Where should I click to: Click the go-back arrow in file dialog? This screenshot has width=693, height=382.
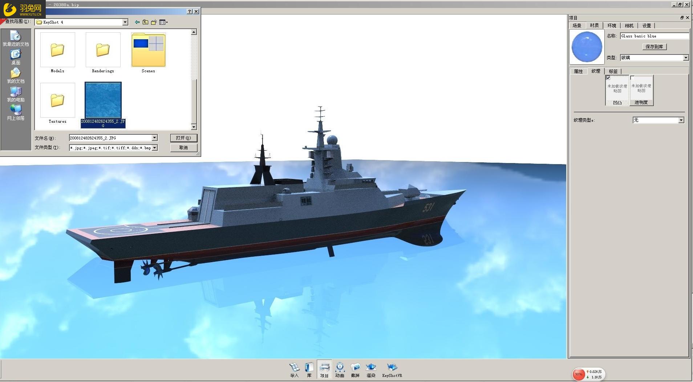137,22
